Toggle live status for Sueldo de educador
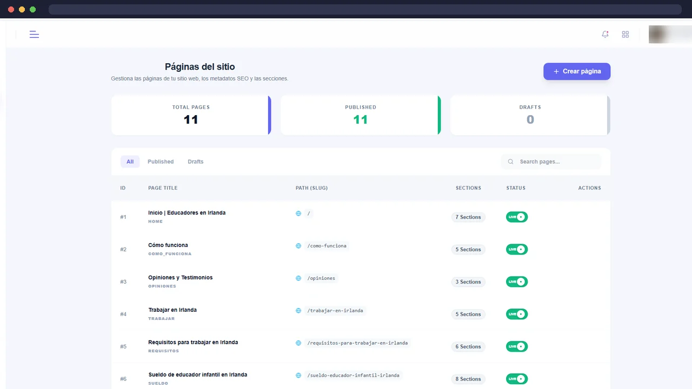 tap(517, 379)
